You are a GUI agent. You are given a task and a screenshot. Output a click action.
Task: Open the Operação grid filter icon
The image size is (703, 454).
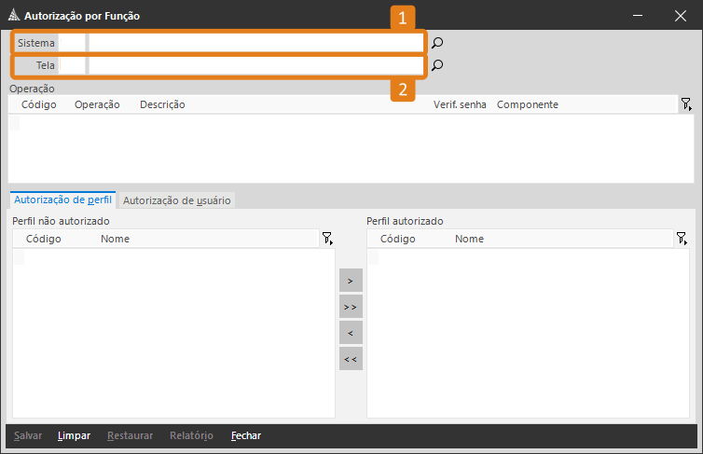click(x=685, y=104)
